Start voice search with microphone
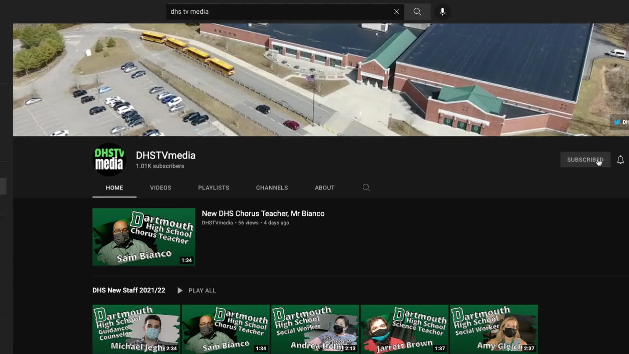Viewport: 629px width, 354px height. [x=442, y=12]
